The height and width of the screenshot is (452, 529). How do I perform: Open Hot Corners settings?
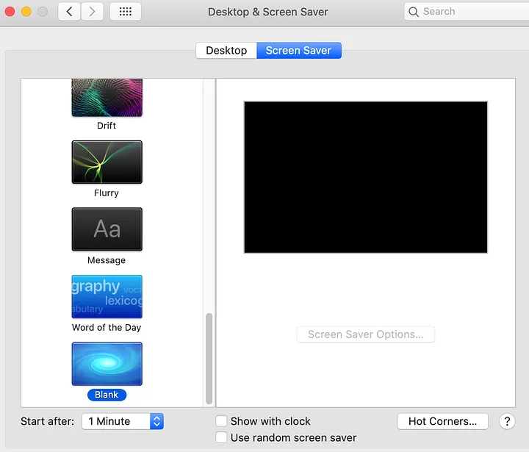click(442, 421)
